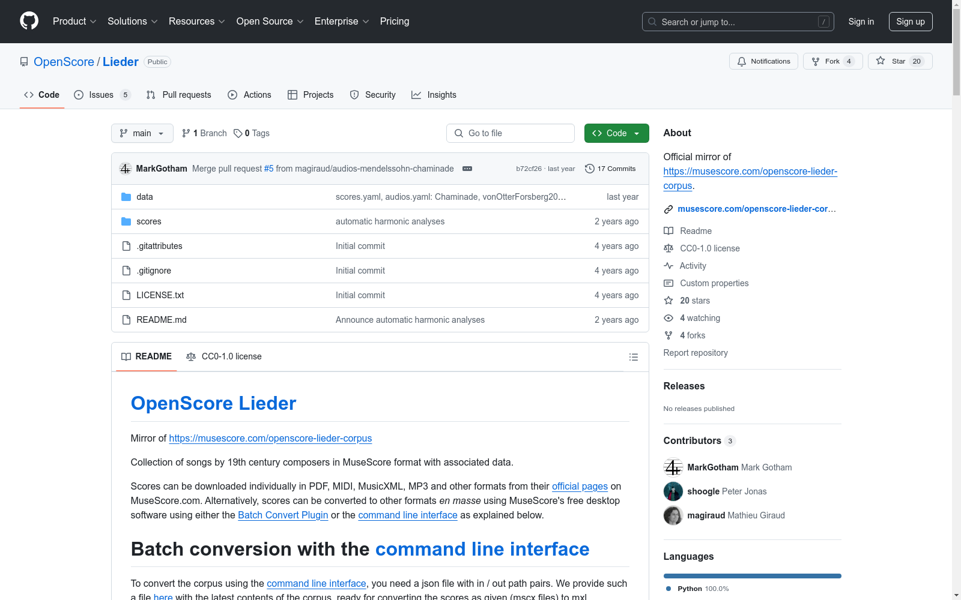The height and width of the screenshot is (600, 961).
Task: Click pull request #5 link in commit
Action: (269, 169)
